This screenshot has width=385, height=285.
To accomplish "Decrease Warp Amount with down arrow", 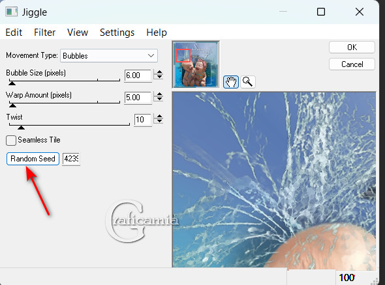I will pyautogui.click(x=159, y=99).
